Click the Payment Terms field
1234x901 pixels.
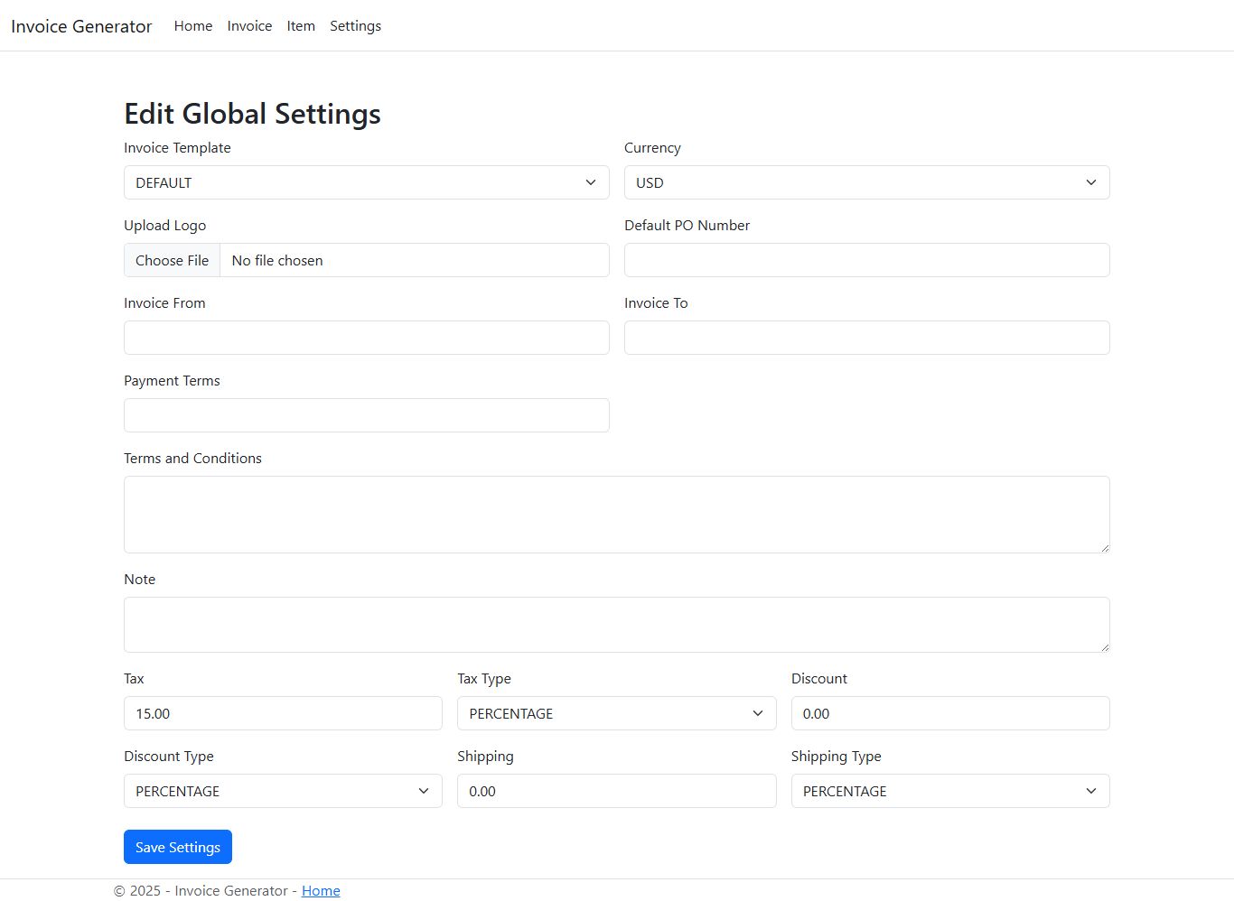pos(366,415)
